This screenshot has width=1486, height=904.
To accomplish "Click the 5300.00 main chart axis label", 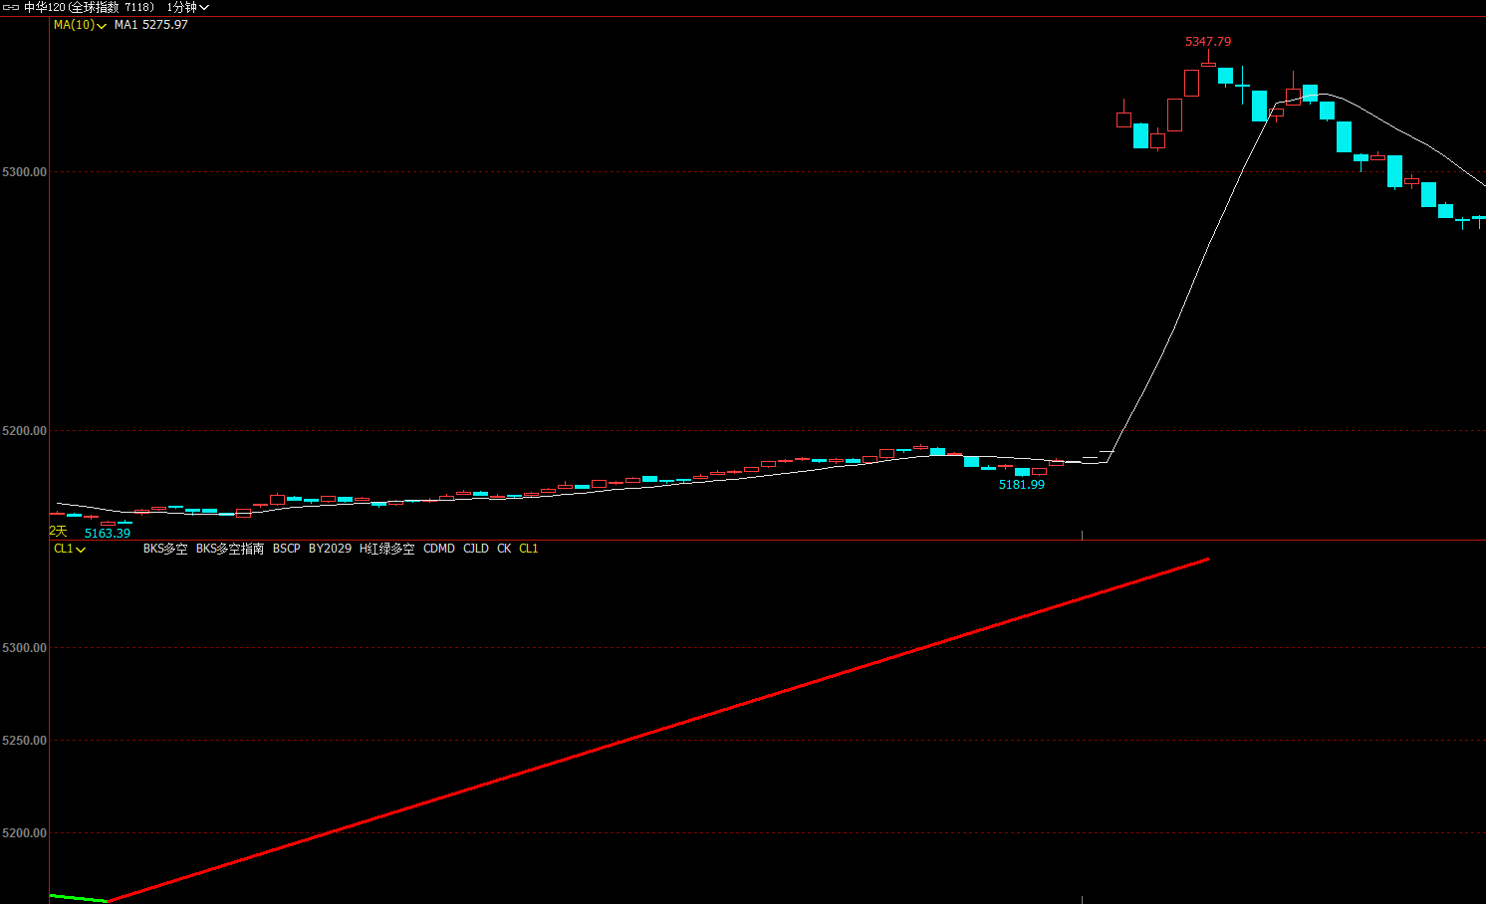I will 25,172.
